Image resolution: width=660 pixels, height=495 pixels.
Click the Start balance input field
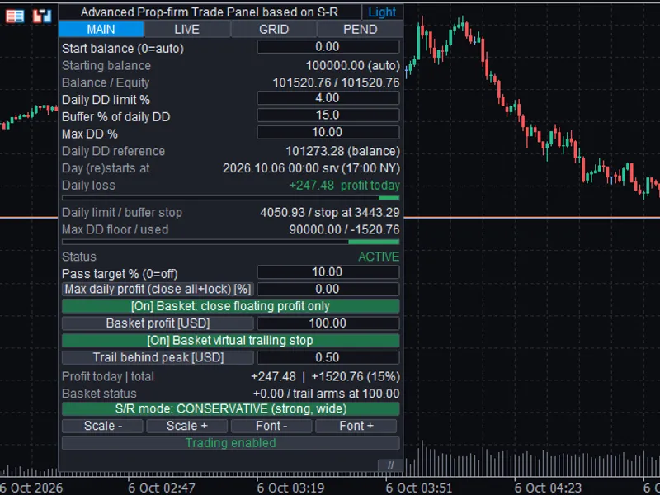click(x=328, y=47)
